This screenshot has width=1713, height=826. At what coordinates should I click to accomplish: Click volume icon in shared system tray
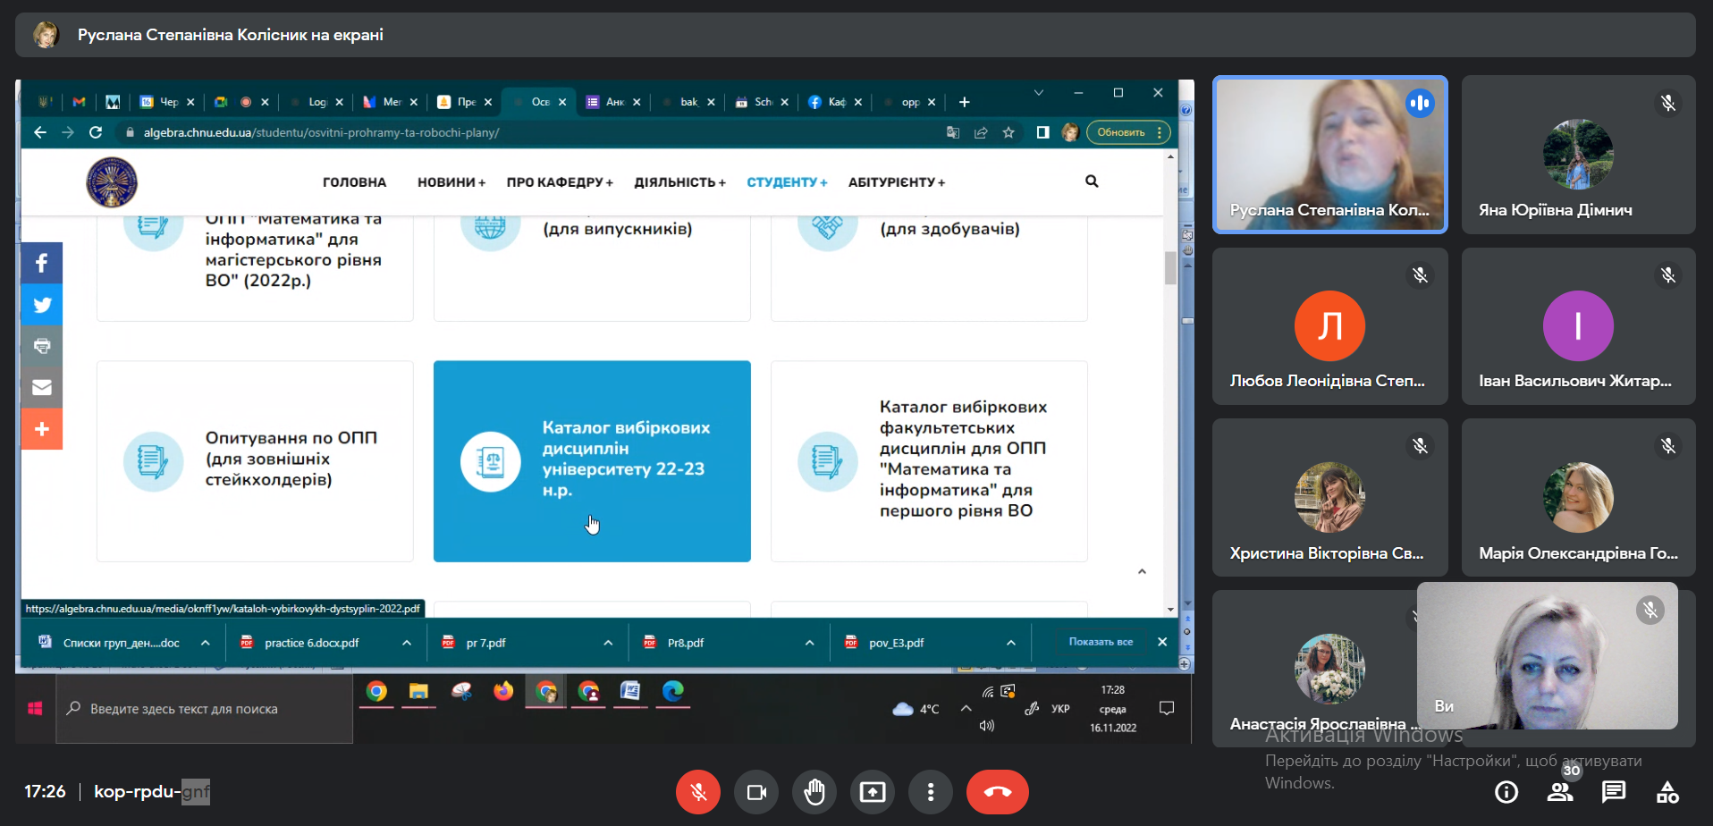pos(987,726)
